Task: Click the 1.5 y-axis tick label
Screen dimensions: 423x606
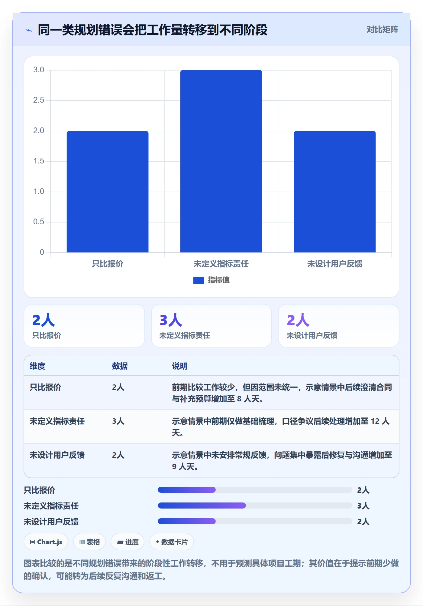Action: pos(39,161)
